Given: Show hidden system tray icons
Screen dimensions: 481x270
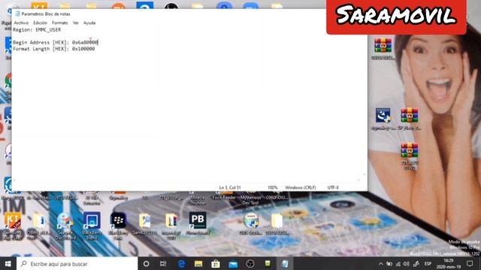Looking at the screenshot, I should (381, 263).
